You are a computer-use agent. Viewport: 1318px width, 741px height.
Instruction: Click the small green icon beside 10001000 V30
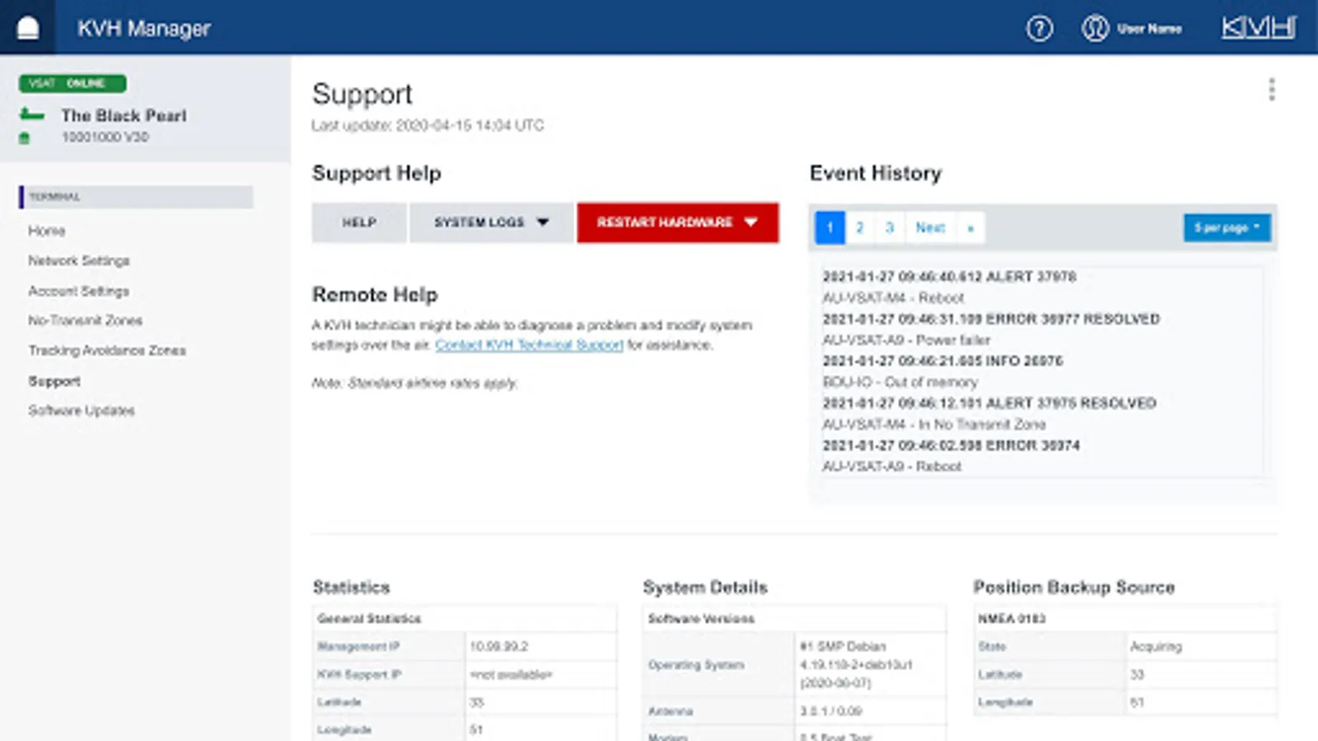pyautogui.click(x=24, y=137)
